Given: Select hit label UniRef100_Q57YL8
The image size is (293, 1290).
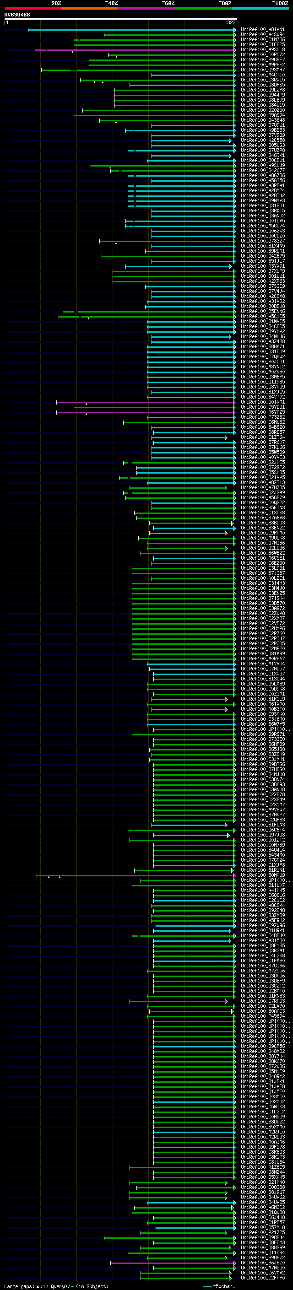Looking at the screenshot, I should point(262,1228).
